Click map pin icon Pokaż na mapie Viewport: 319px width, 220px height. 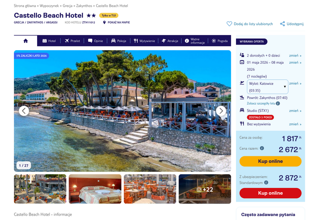(x=104, y=22)
